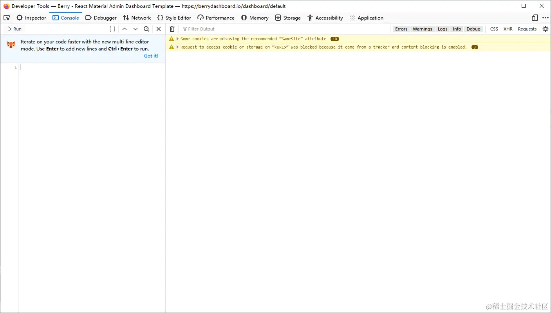Image resolution: width=551 pixels, height=313 pixels.
Task: Toggle the Info filter
Action: pos(457,29)
